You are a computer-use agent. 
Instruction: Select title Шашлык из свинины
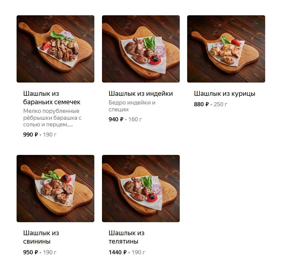click(41, 237)
